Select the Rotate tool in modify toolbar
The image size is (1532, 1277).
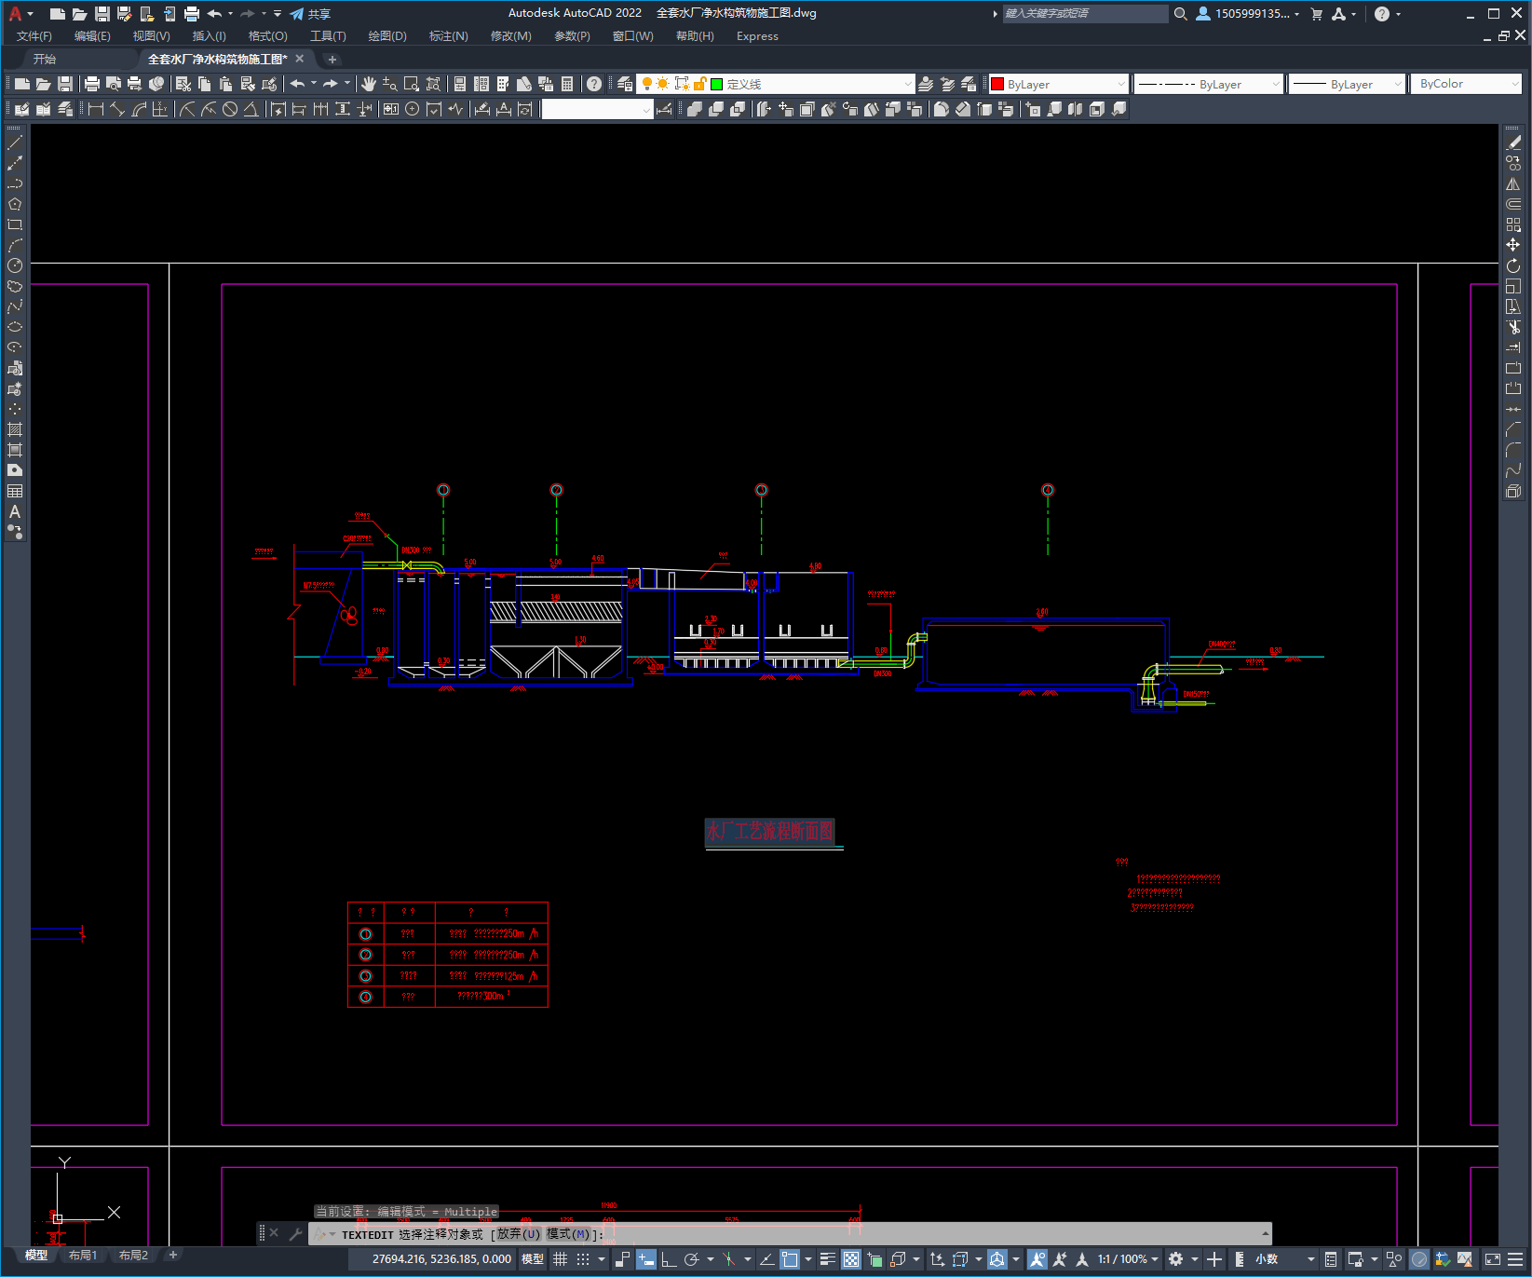point(1513,265)
